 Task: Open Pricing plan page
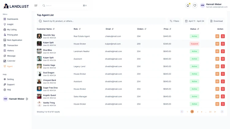11,35
